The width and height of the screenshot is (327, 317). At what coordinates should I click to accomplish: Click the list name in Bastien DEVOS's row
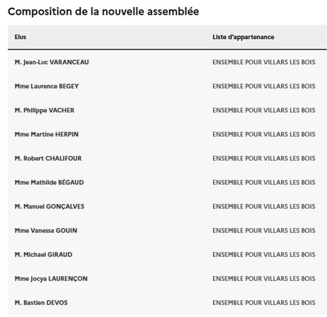(264, 303)
